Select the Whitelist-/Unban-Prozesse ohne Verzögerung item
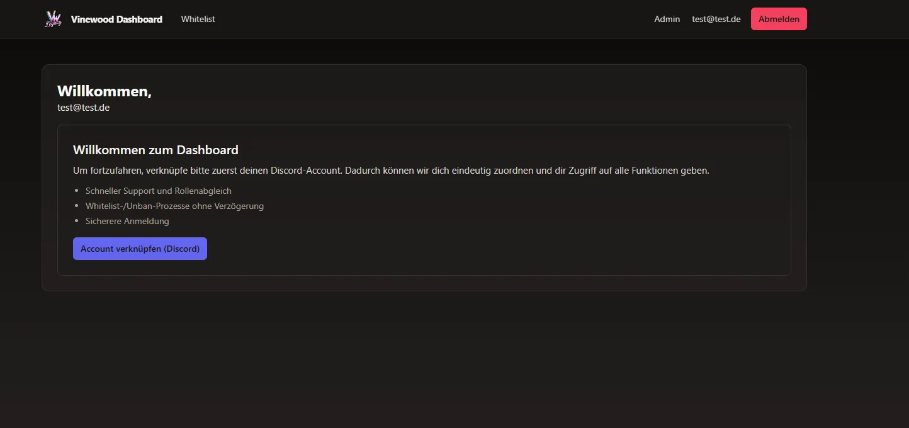This screenshot has height=428, width=909. point(174,206)
